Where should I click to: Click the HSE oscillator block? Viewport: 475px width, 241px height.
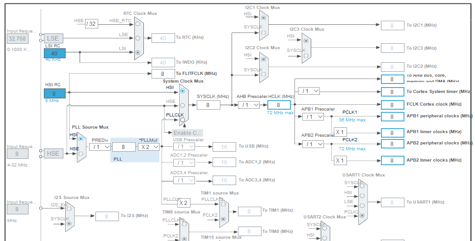coord(53,153)
